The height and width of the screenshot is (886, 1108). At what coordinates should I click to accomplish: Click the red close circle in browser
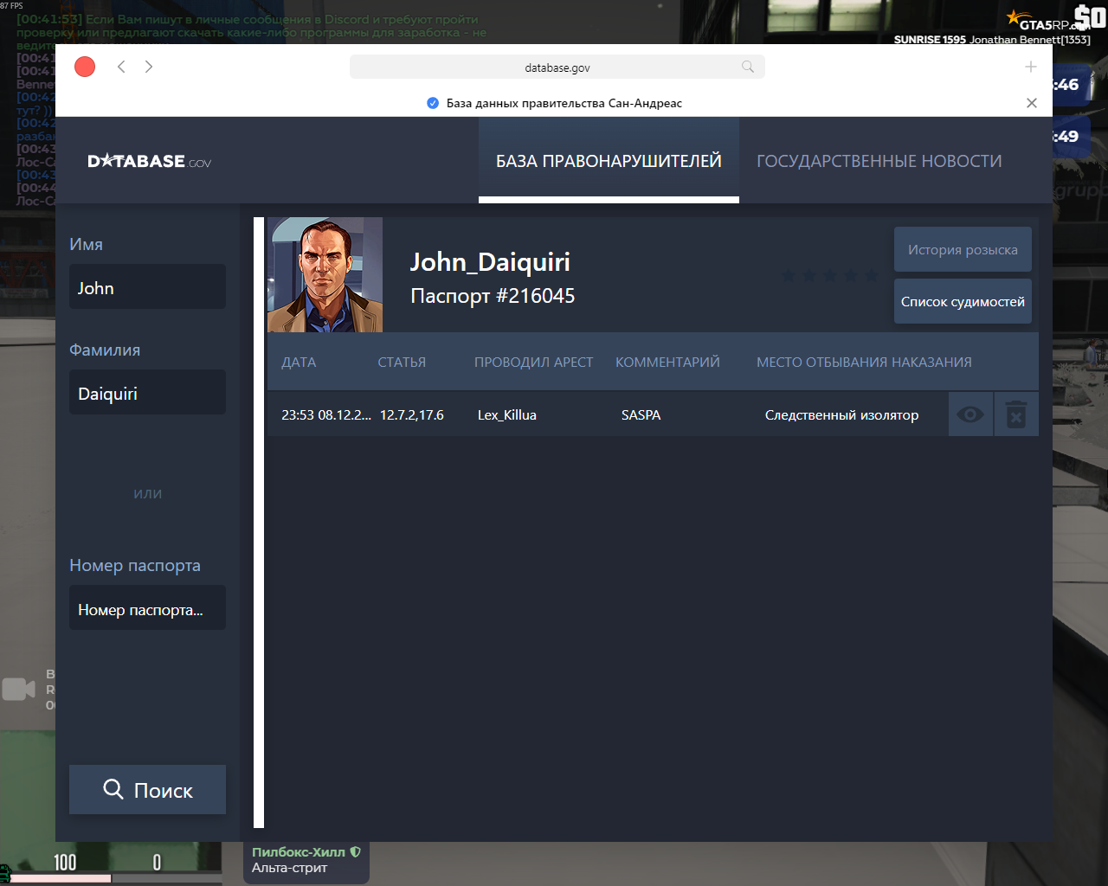coord(85,67)
